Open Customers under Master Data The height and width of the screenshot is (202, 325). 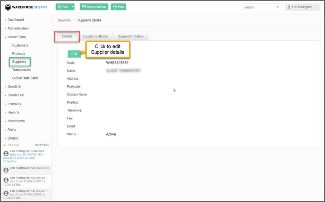pos(20,45)
